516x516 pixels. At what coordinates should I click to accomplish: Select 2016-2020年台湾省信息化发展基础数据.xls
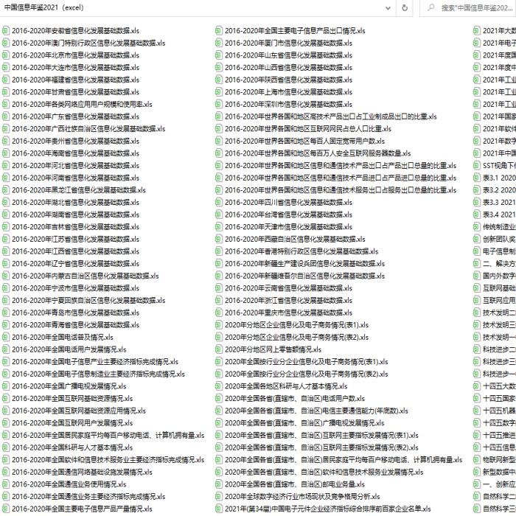[289, 215]
